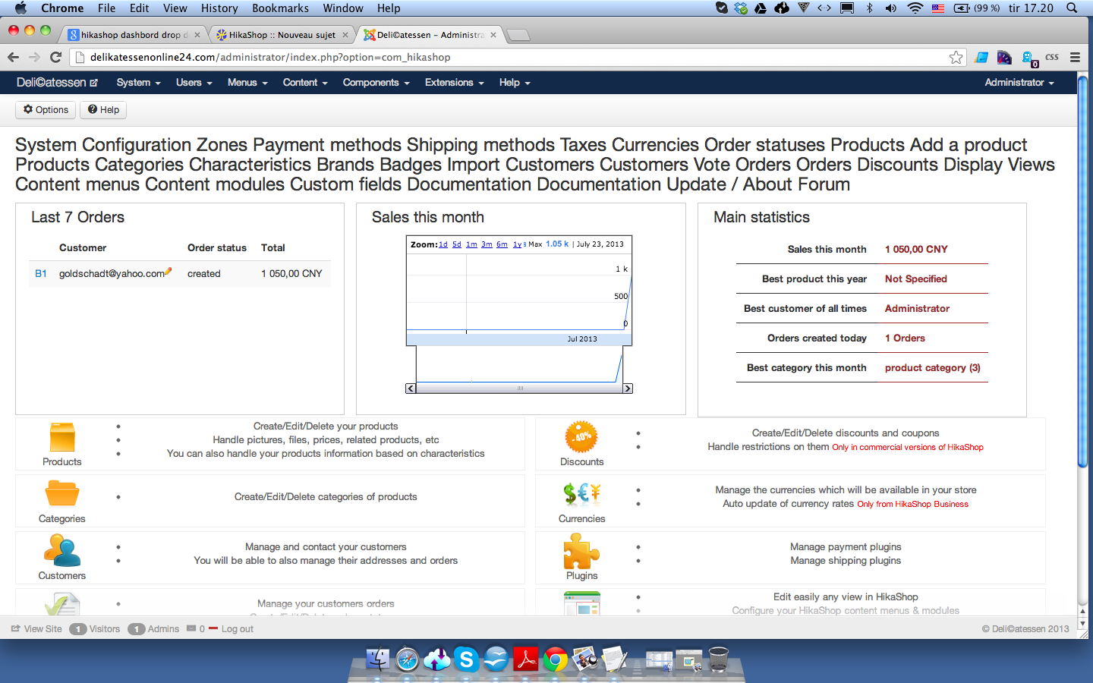Open the Trash in the Dock
This screenshot has height=683, width=1093.
718,659
